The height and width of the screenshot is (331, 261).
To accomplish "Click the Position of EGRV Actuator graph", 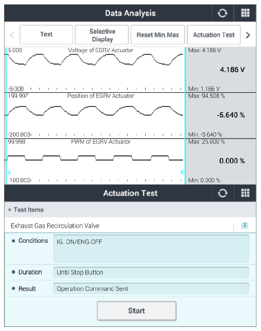I will (x=96, y=116).
